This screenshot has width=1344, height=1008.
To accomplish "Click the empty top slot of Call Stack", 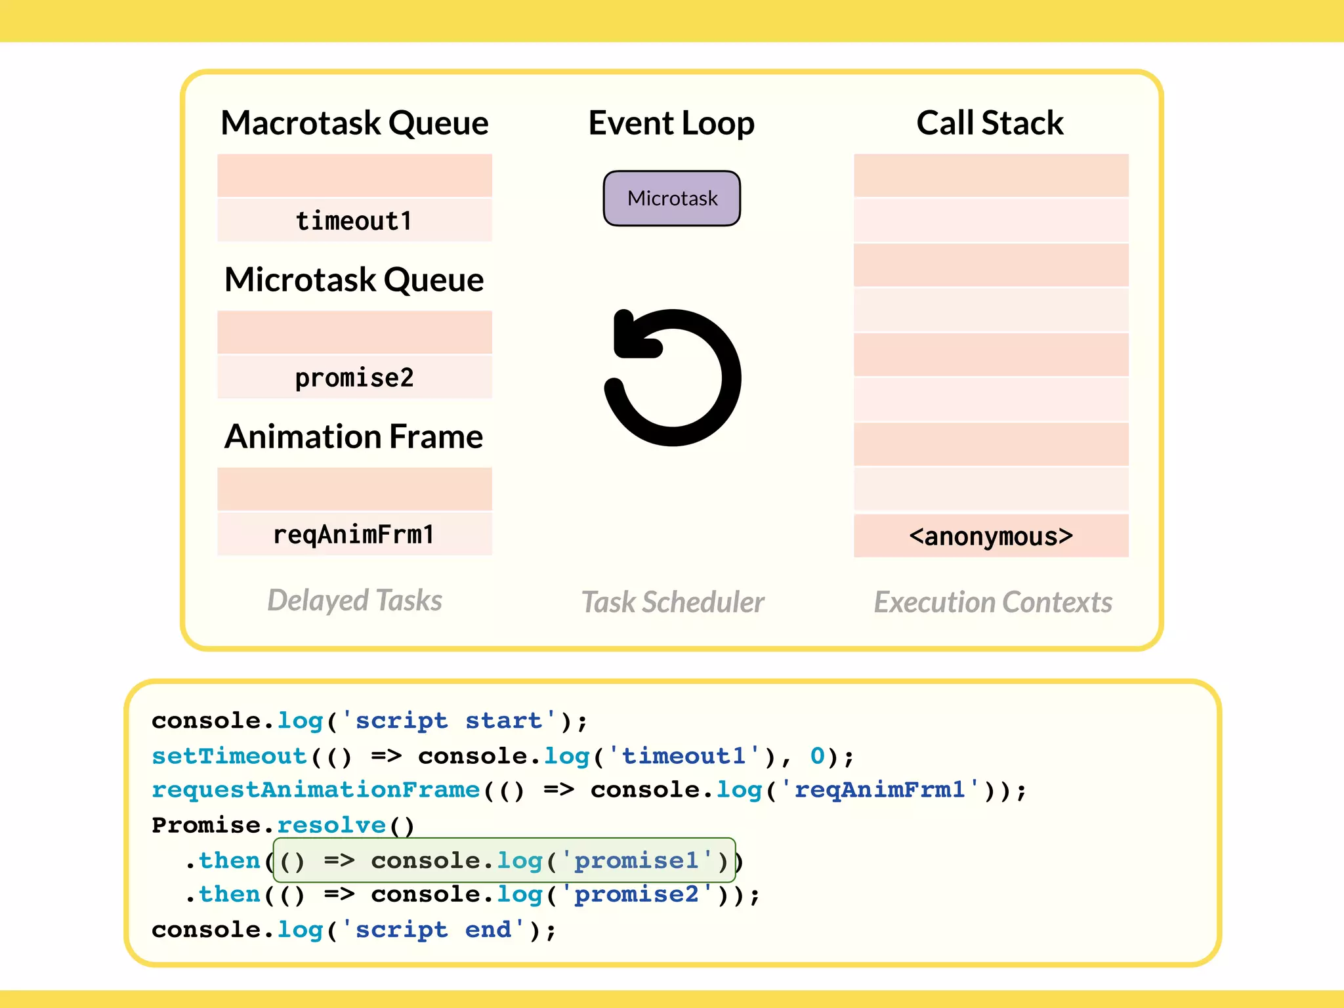I will click(x=991, y=175).
